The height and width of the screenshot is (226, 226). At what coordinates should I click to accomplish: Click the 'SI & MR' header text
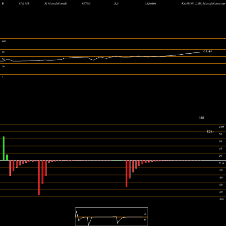point(24,4)
